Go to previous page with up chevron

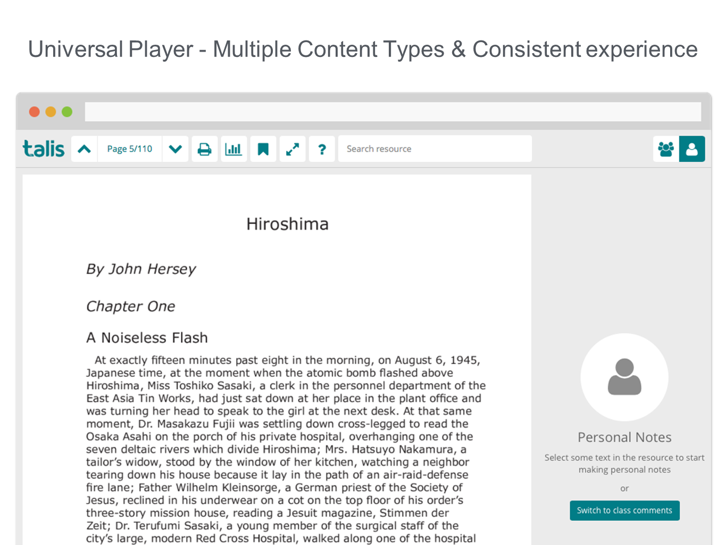[x=84, y=149]
